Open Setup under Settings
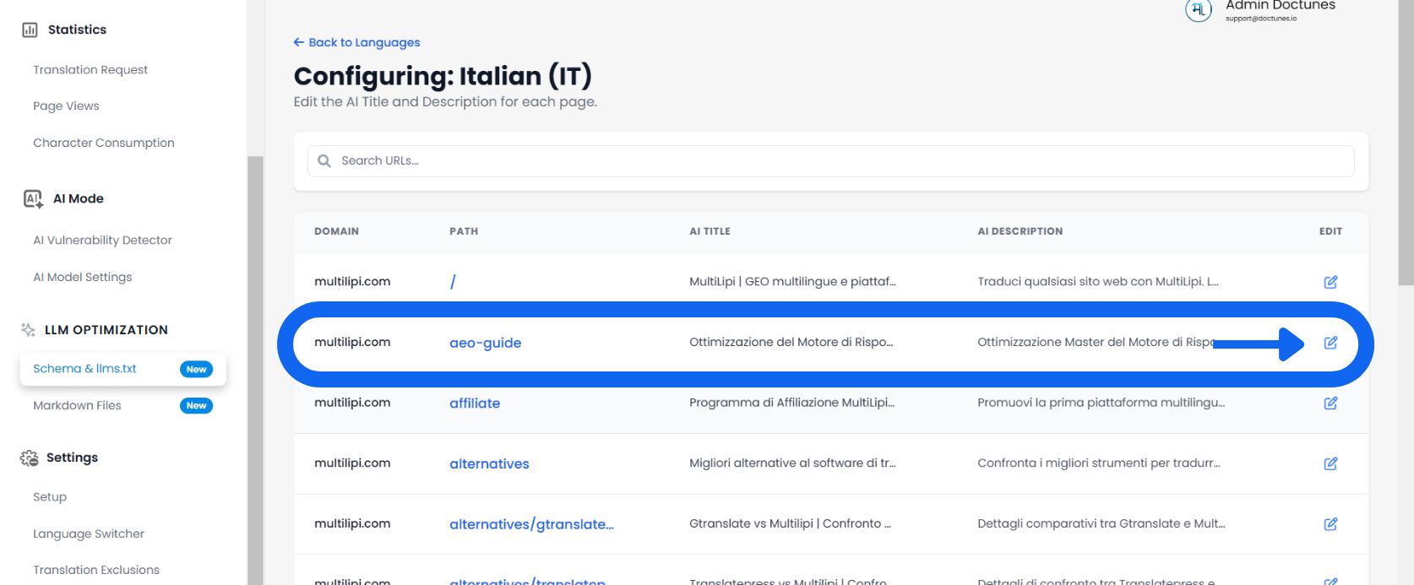This screenshot has width=1414, height=585. [x=50, y=497]
